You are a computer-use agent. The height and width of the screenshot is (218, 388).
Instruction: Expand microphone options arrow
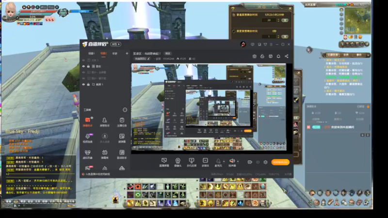point(224,161)
